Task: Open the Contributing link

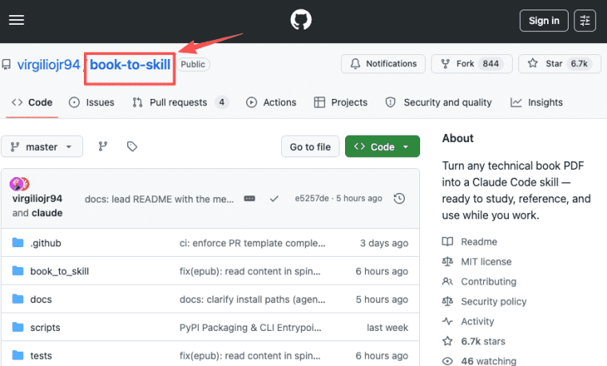Action: click(489, 281)
